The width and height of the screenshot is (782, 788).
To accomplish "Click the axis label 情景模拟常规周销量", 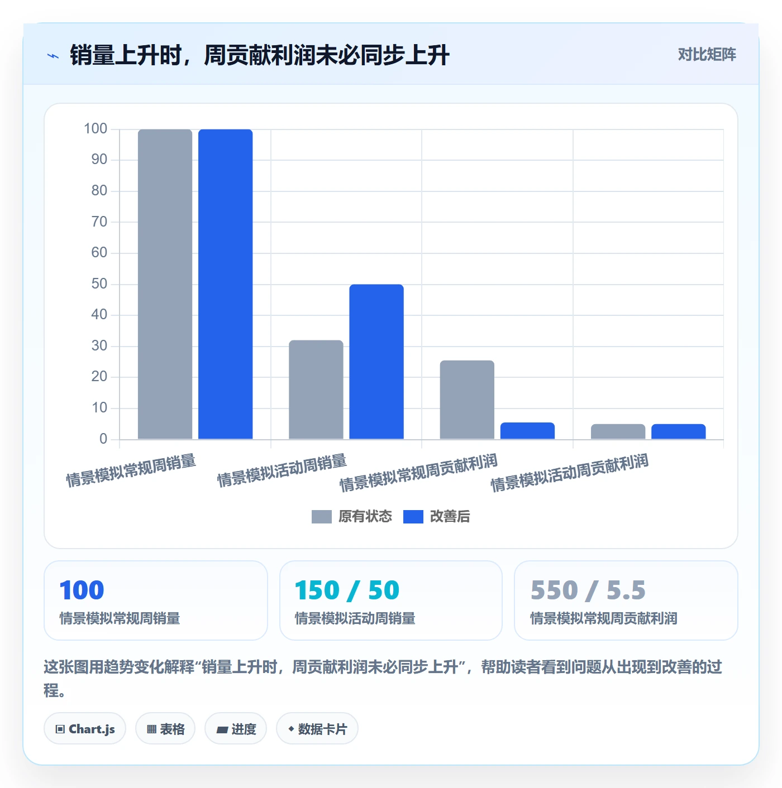I will coord(131,470).
